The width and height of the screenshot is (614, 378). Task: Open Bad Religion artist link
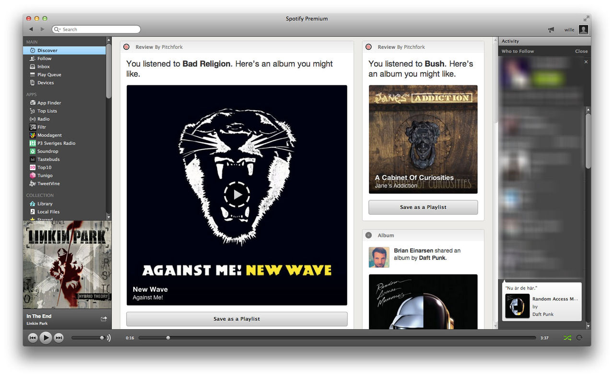[x=206, y=64]
